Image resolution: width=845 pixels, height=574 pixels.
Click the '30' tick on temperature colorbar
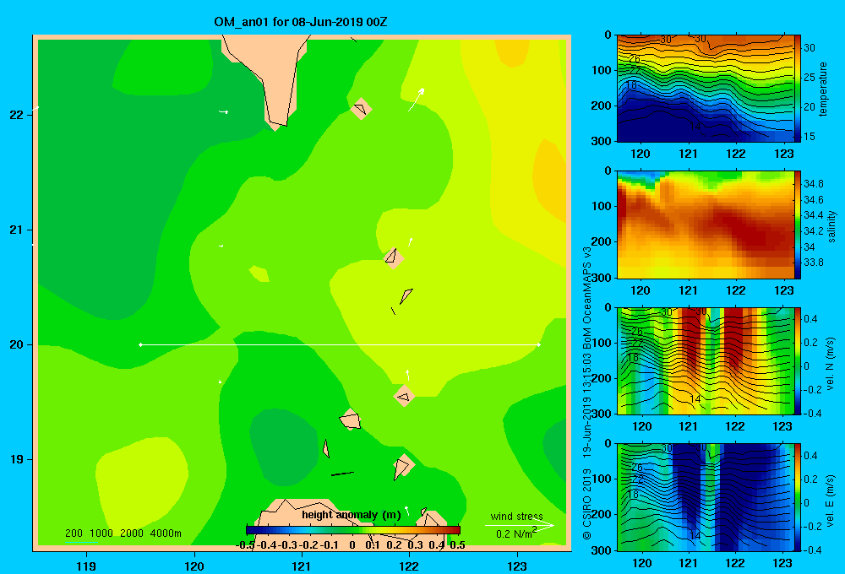[810, 48]
